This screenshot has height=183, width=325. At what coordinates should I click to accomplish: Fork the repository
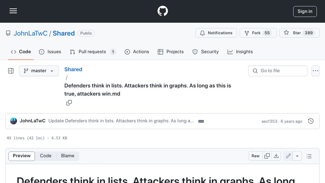coord(258,33)
